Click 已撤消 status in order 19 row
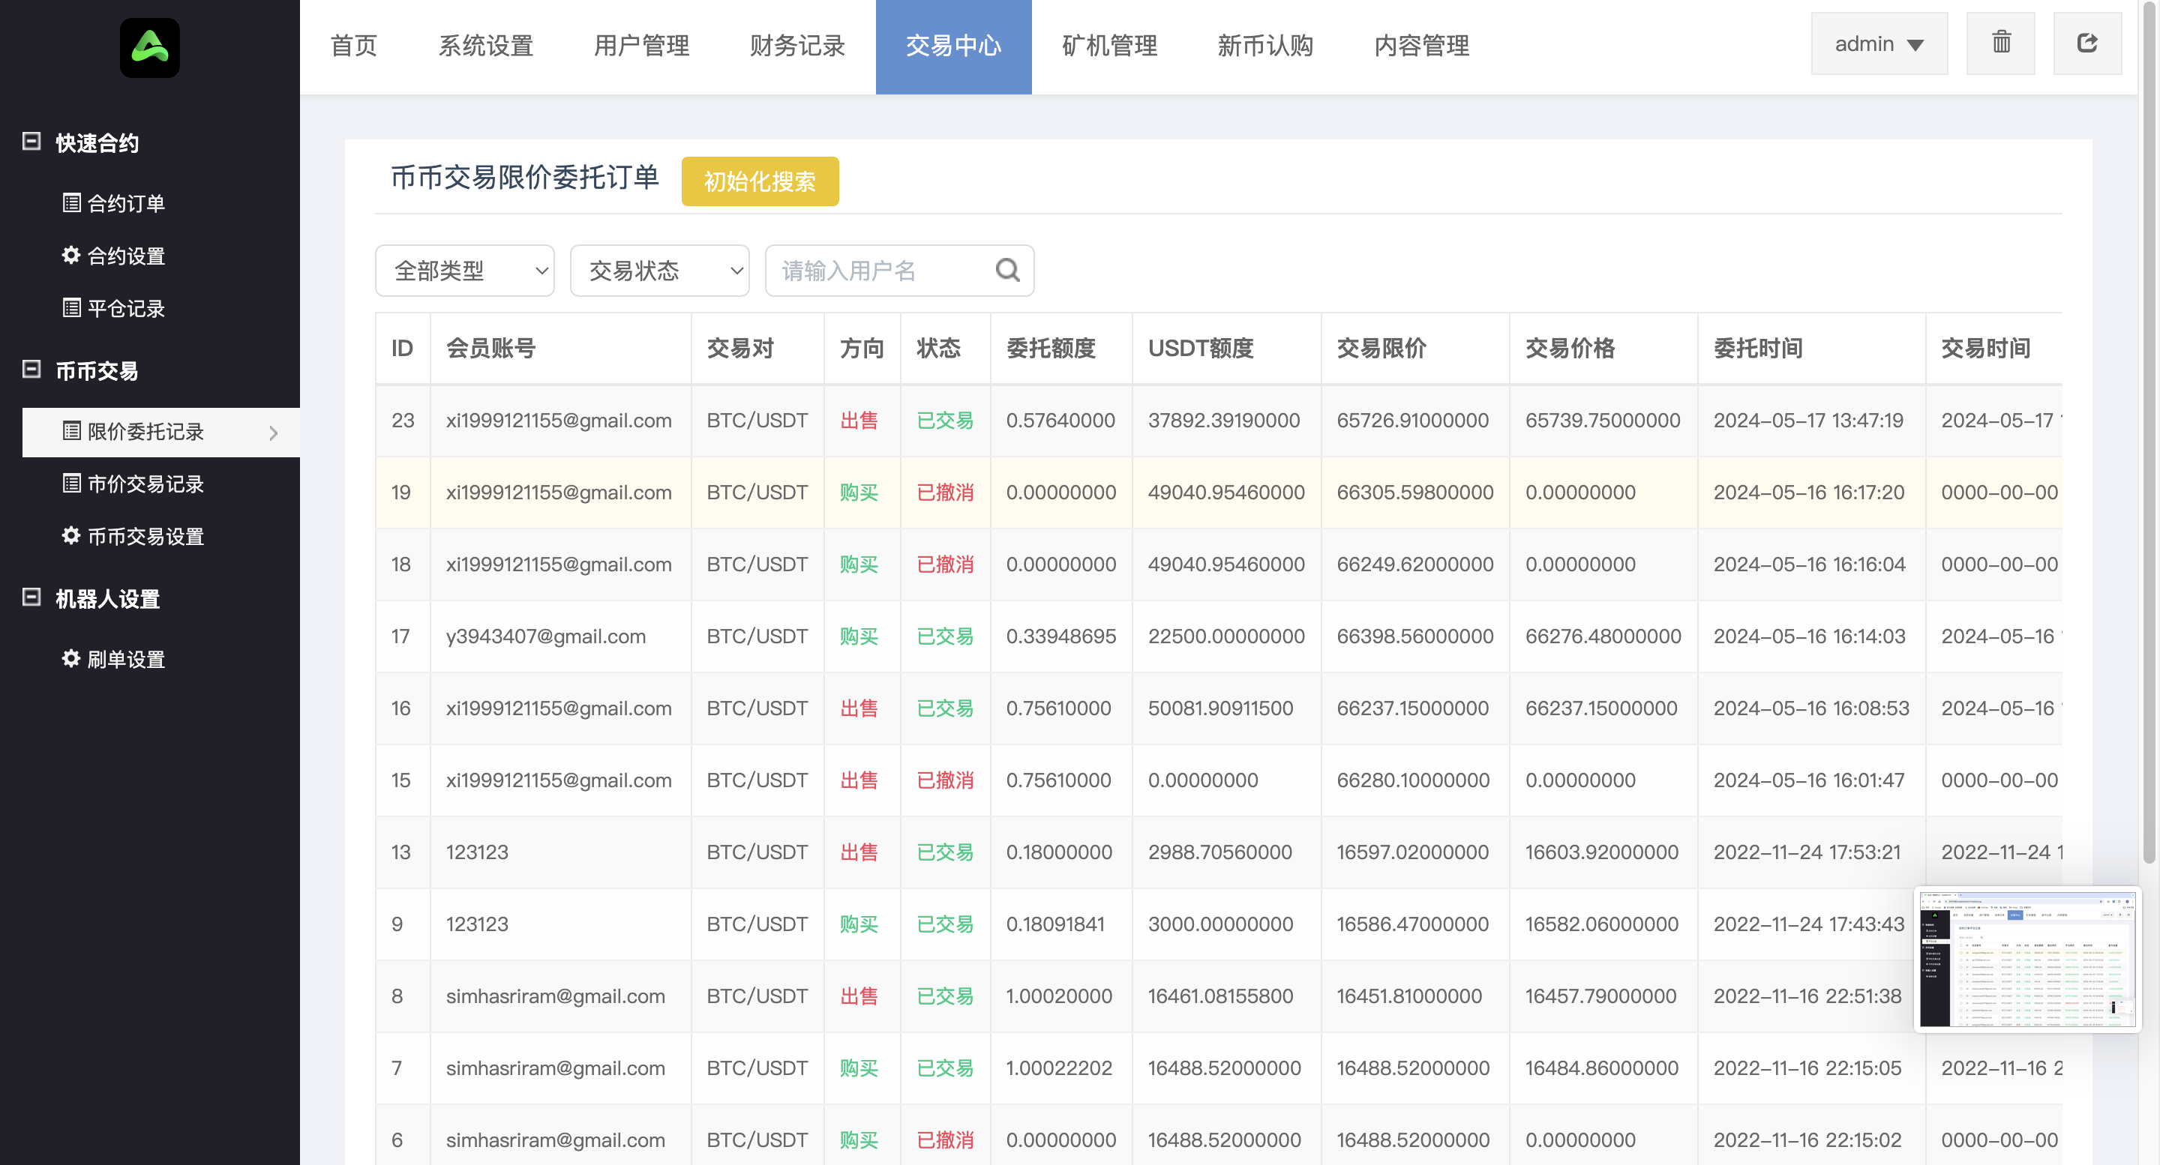2160x1165 pixels. (944, 492)
